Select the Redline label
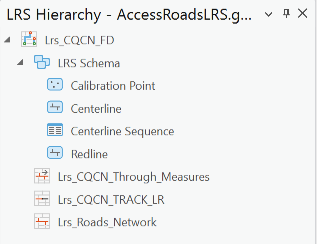Screen dimensions: 317x244 (x=89, y=154)
